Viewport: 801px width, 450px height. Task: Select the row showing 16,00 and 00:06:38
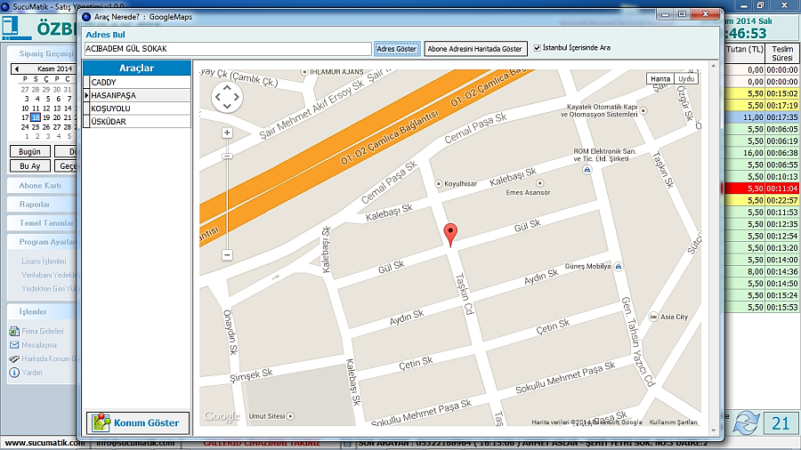pyautogui.click(x=762, y=153)
